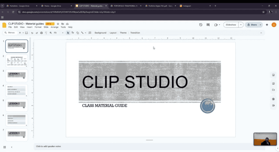Click the new slide plus icon
The width and height of the screenshot is (279, 152).
(20, 33)
